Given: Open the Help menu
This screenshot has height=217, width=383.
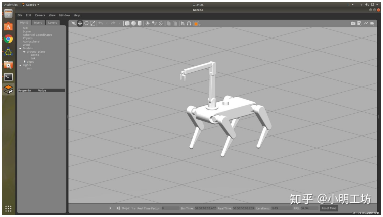Looking at the screenshot, I should 77,15.
